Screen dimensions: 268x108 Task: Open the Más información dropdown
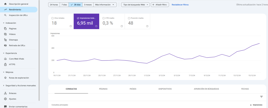pos(105,5)
